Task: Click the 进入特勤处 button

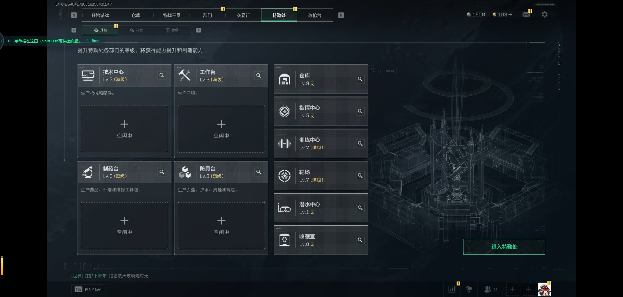Action: coord(504,247)
